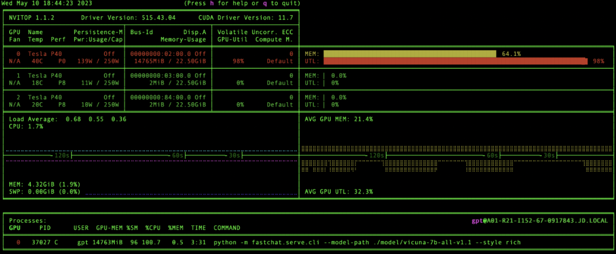Viewport: 616px width, 254px height.
Task: Click the 'Processes:' heading
Action: pyautogui.click(x=28, y=220)
